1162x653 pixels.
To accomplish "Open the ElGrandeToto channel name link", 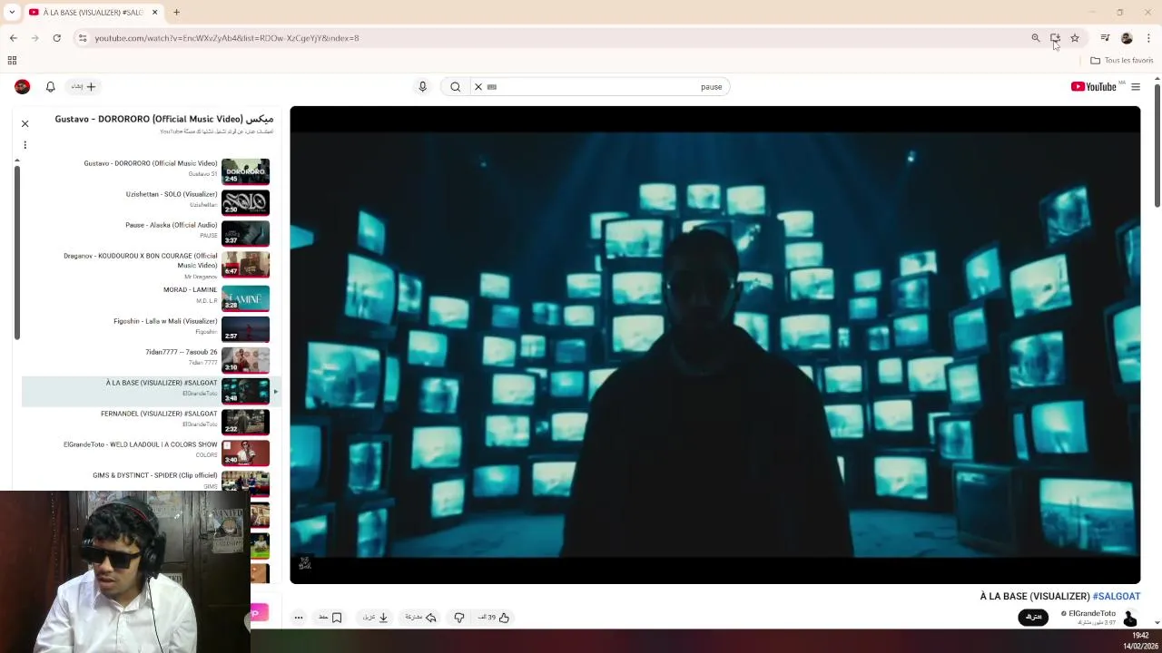I will 1092,614.
